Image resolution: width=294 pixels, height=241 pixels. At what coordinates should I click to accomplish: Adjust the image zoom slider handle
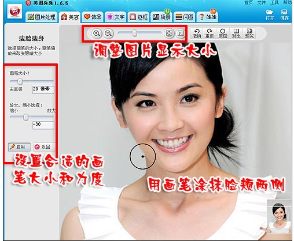coord(134,33)
